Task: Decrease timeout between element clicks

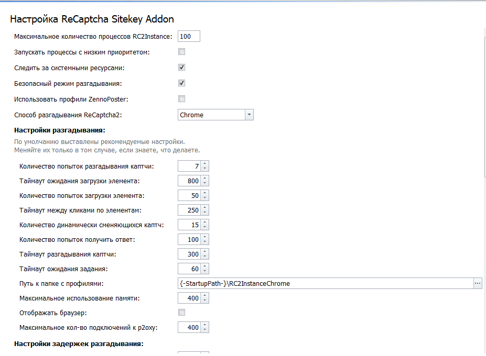Action: coord(204,213)
